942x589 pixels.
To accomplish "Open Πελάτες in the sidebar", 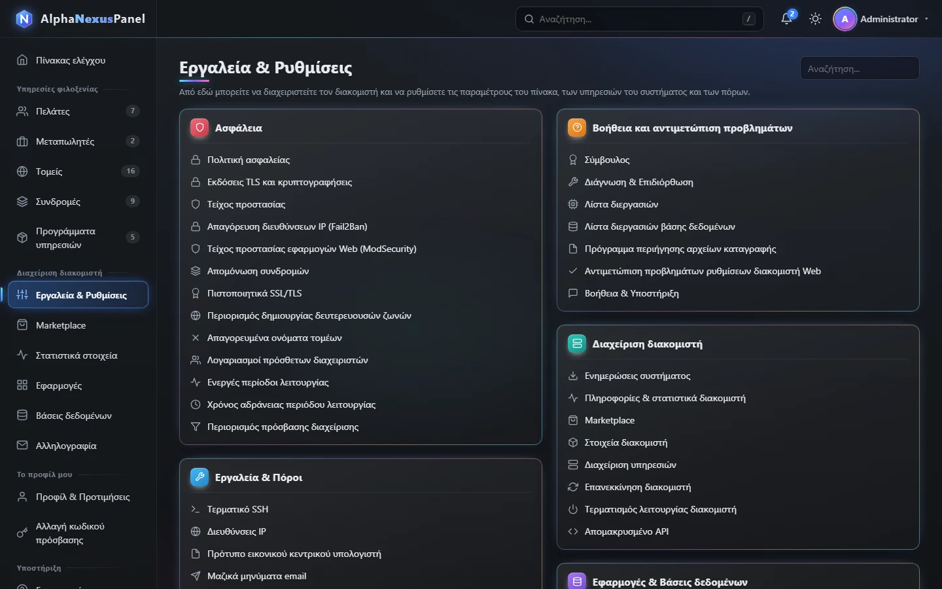I will point(78,111).
